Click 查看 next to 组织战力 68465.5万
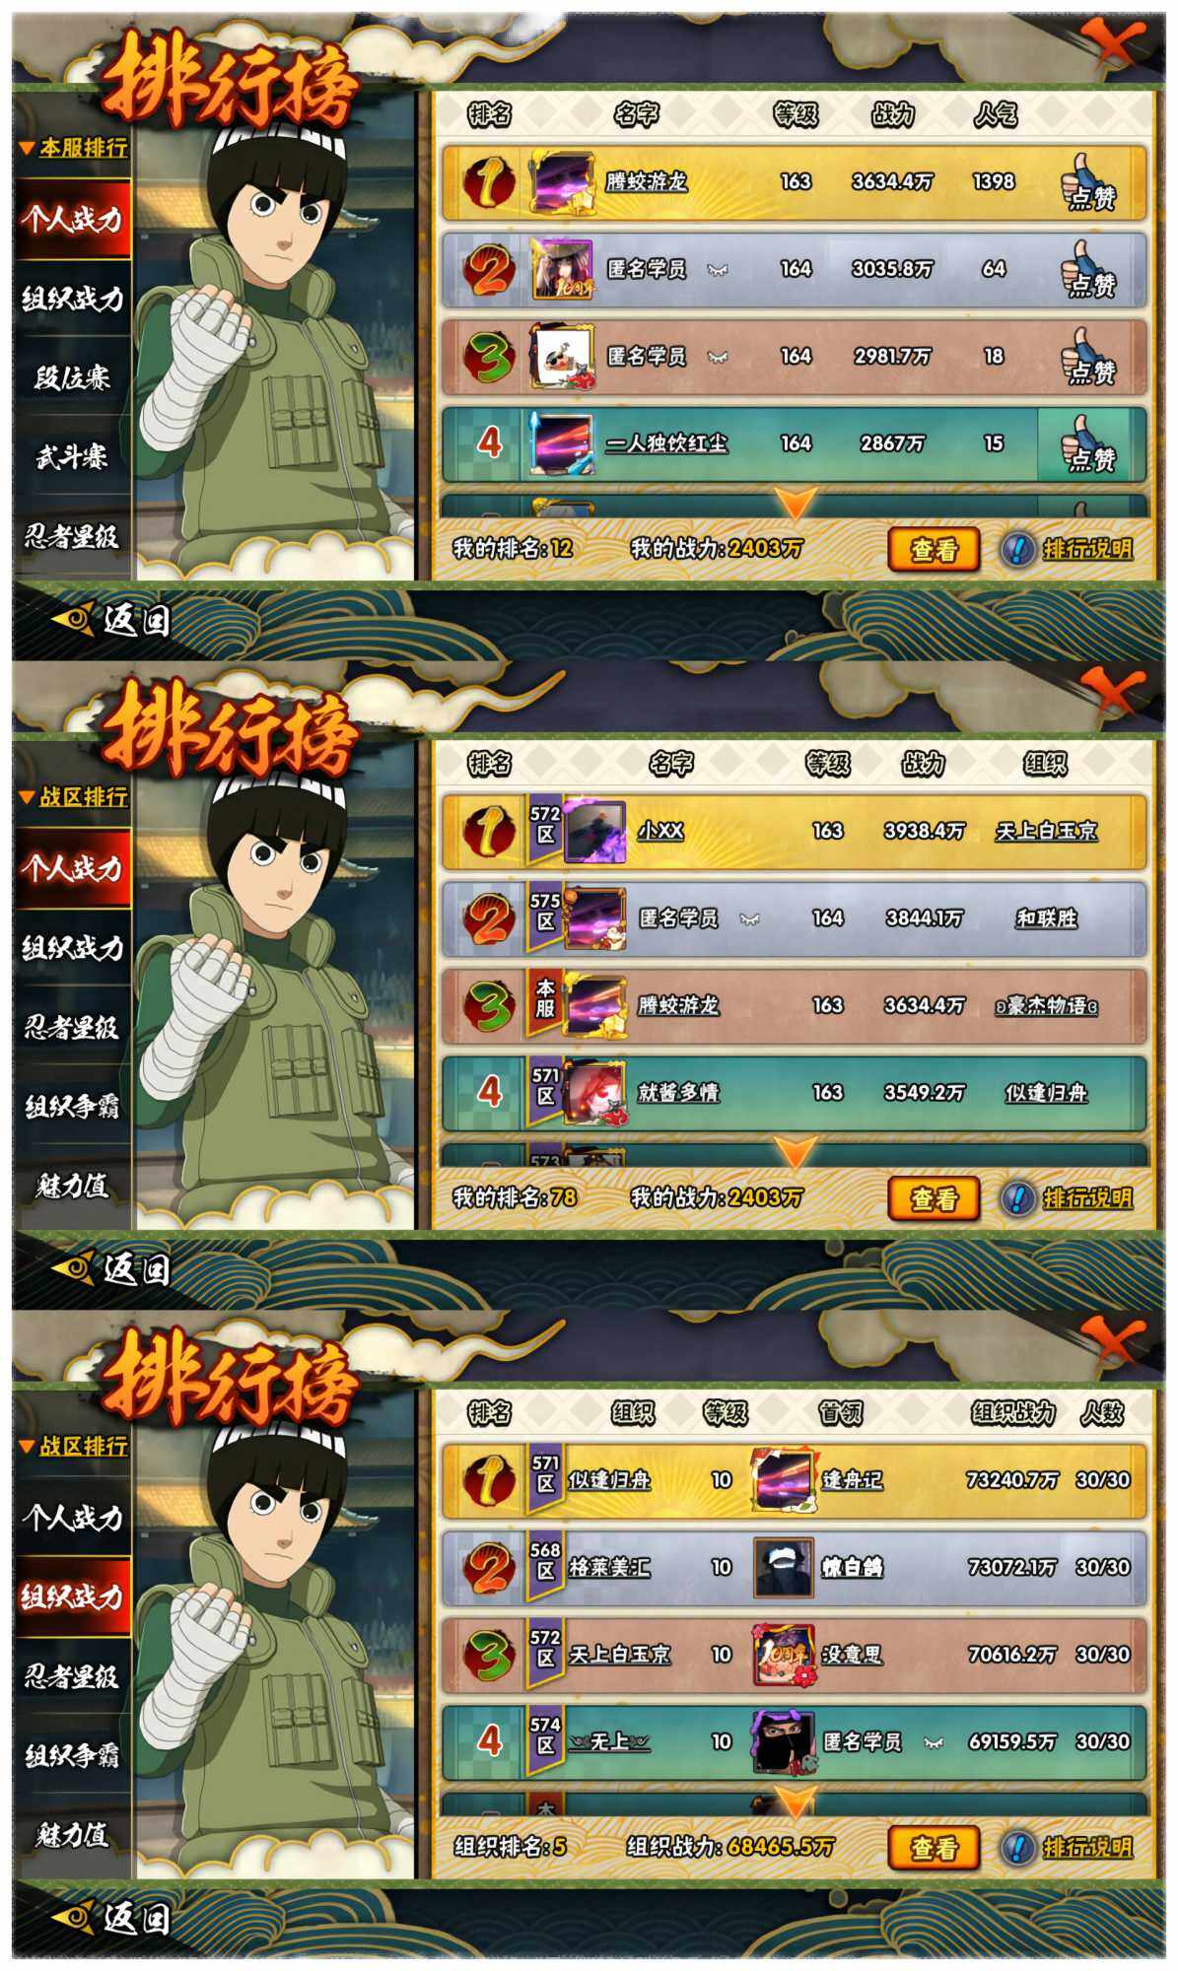1178x1971 pixels. pos(933,1847)
